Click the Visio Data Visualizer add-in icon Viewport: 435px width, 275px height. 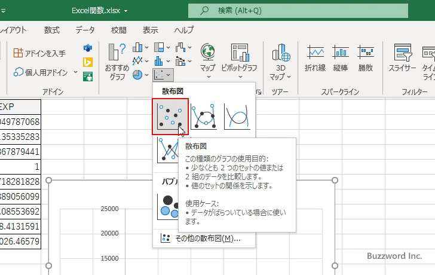pyautogui.click(x=88, y=48)
